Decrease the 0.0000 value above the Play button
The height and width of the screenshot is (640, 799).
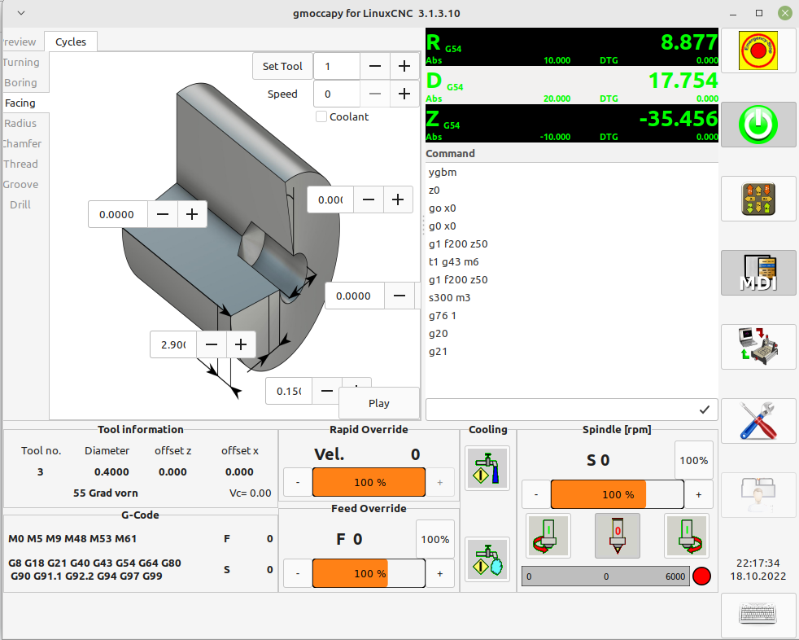399,296
